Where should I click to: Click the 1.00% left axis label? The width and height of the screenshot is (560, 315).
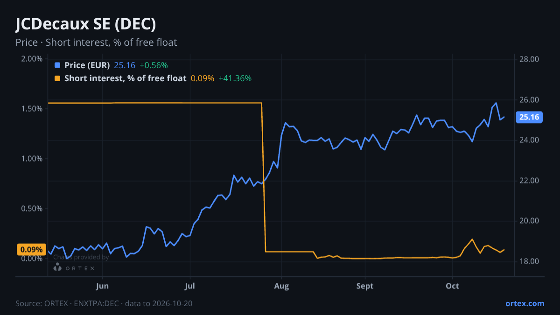(32, 159)
